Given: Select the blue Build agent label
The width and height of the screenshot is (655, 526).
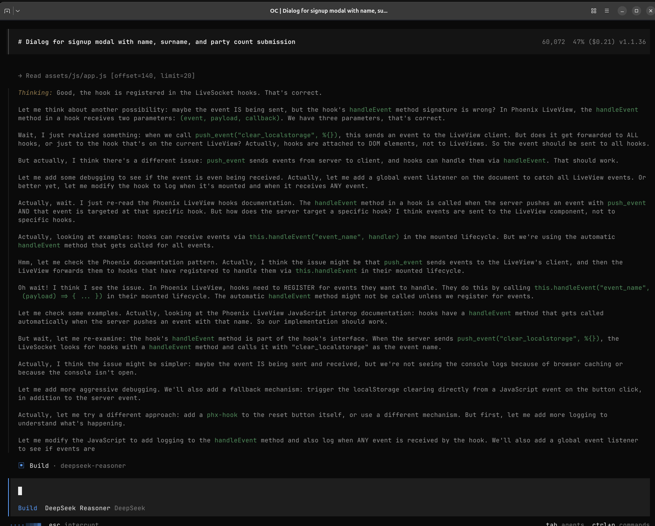Looking at the screenshot, I should coord(28,508).
